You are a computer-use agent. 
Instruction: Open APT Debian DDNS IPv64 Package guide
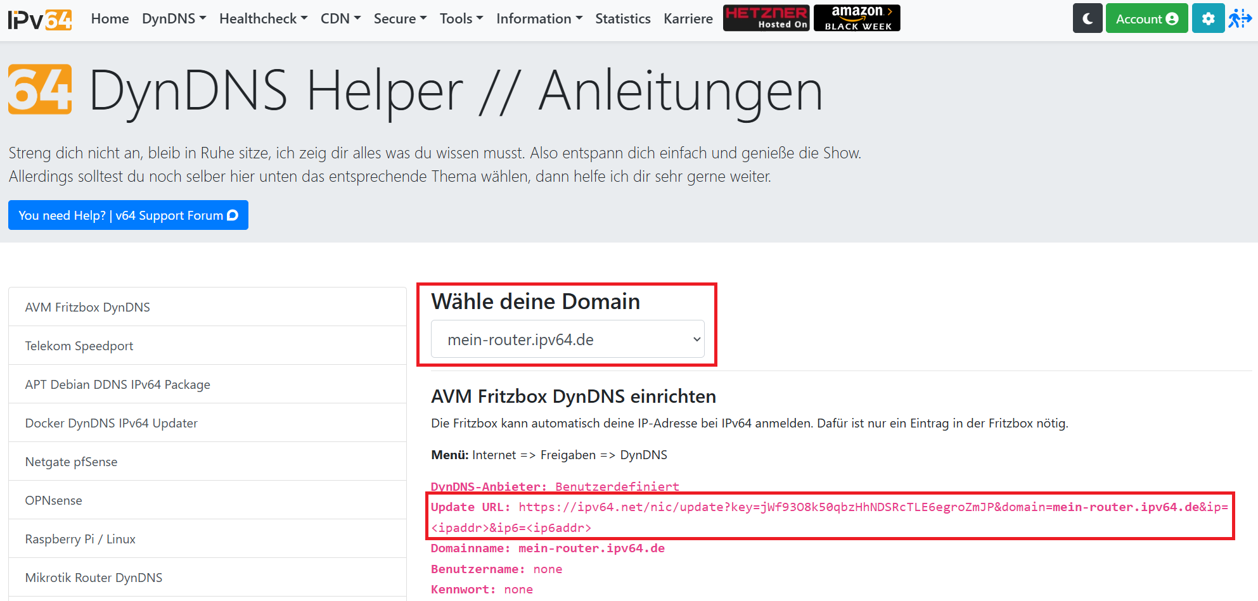207,384
